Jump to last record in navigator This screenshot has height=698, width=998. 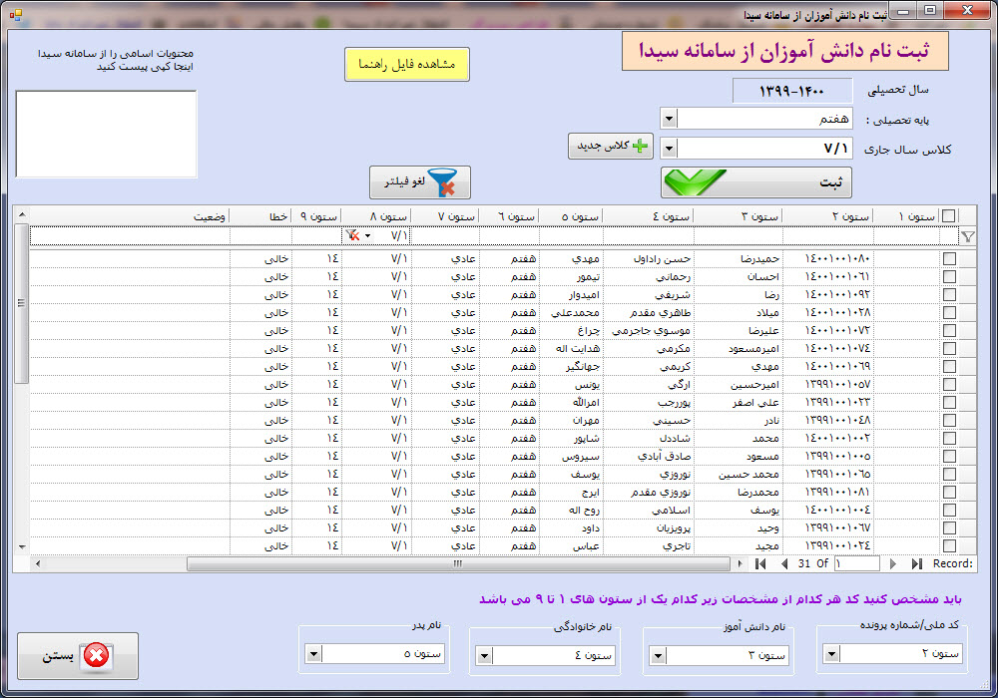tap(916, 563)
